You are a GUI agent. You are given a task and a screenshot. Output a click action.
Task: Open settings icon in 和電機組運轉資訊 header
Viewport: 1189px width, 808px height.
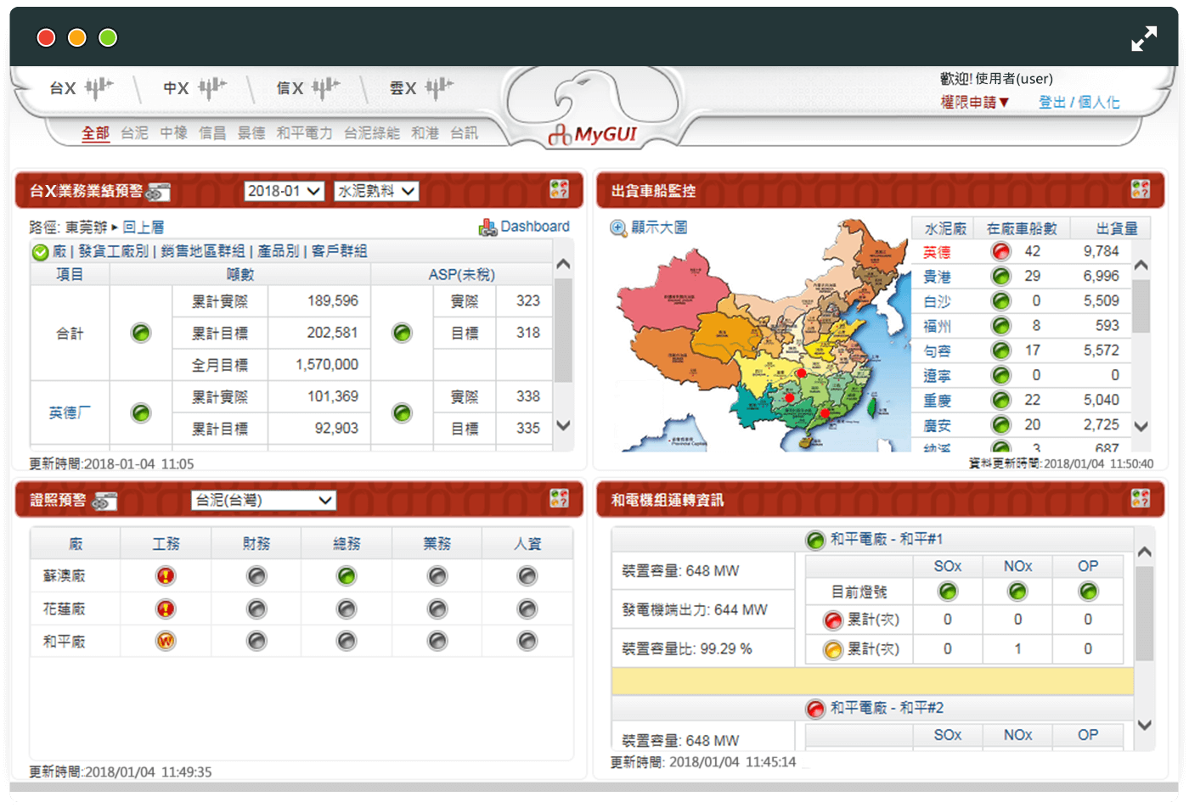(1141, 498)
